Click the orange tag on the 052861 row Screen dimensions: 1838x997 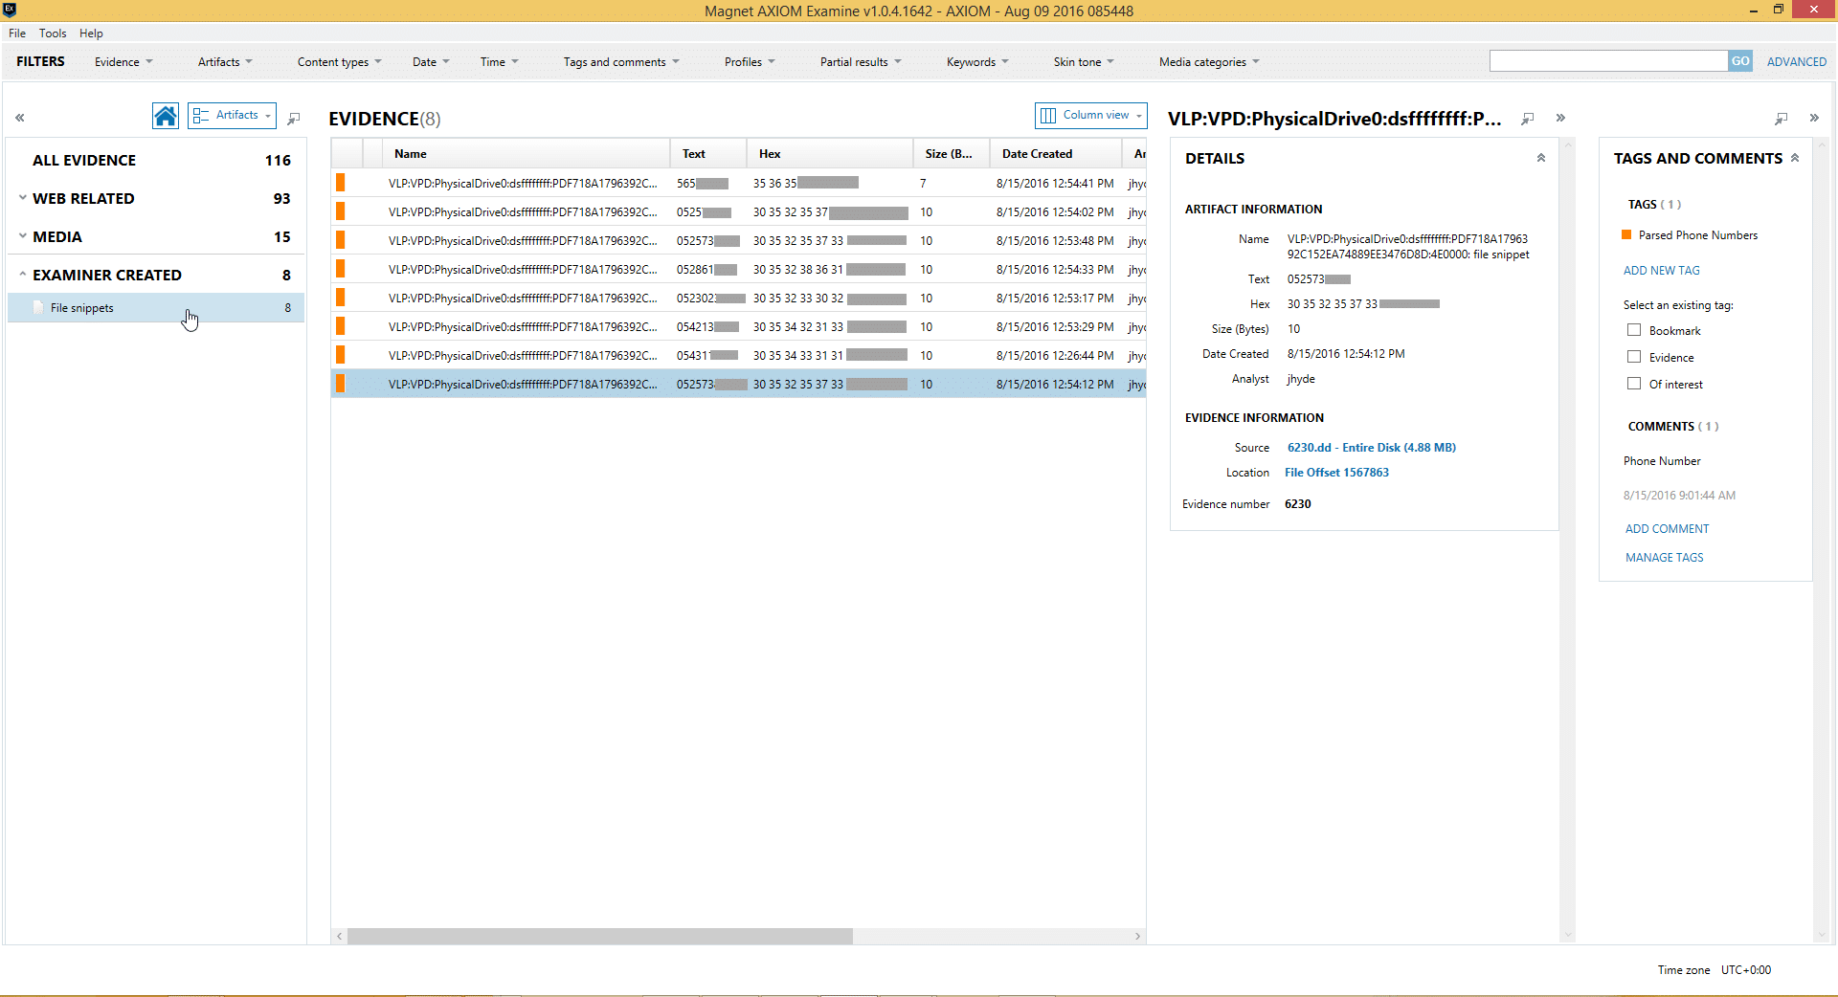click(x=340, y=269)
